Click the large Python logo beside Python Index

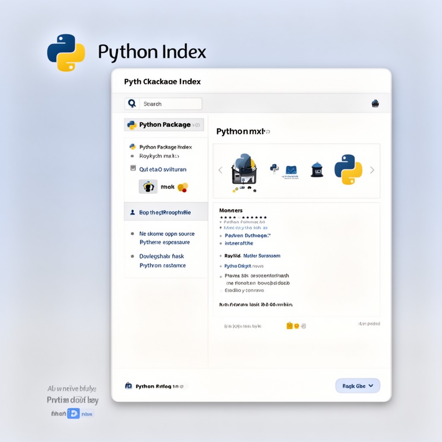[66, 53]
